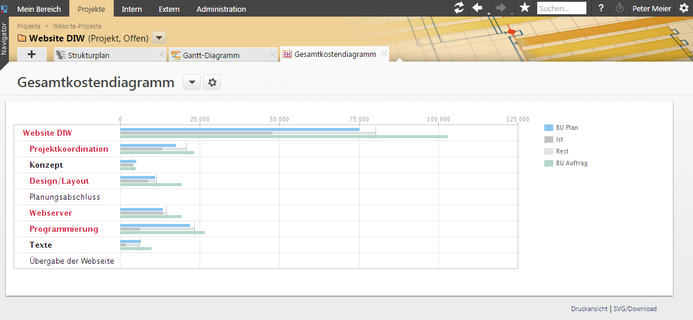Open the Extern menu
Image resolution: width=693 pixels, height=320 pixels.
pos(169,8)
